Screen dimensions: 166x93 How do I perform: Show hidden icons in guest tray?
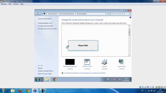[111, 80]
